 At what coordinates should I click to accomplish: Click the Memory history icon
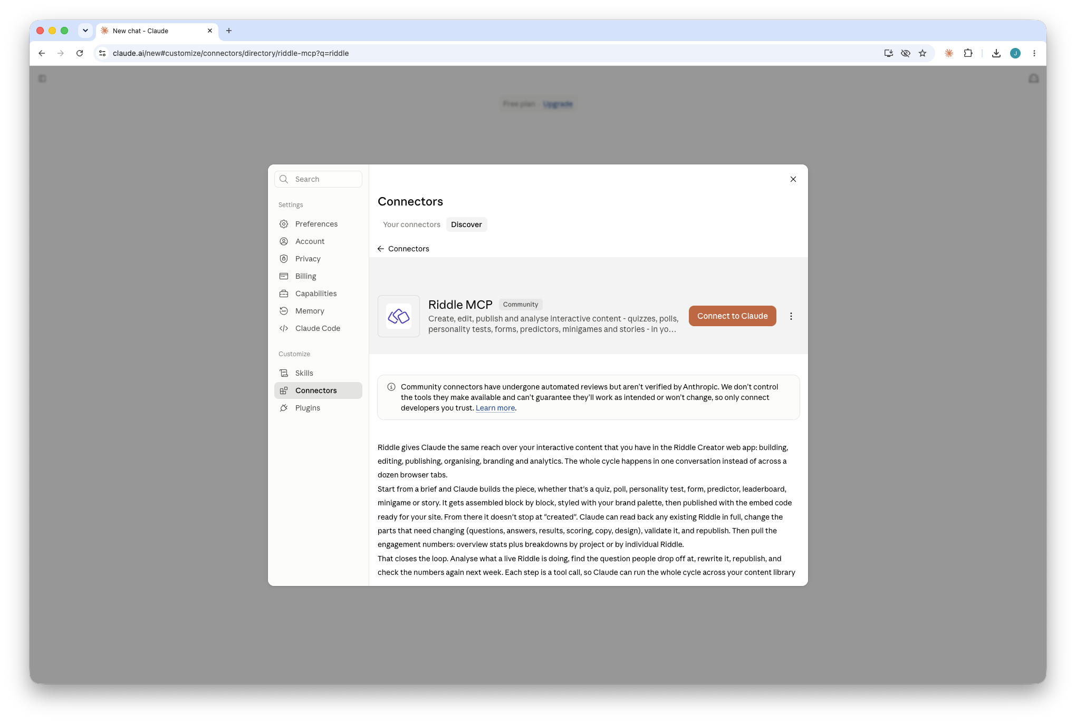tap(284, 311)
